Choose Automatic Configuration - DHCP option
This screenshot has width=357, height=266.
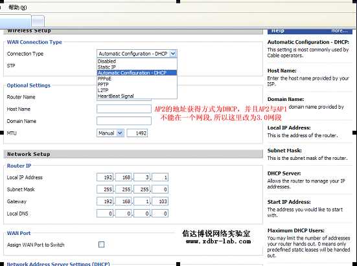pos(137,72)
